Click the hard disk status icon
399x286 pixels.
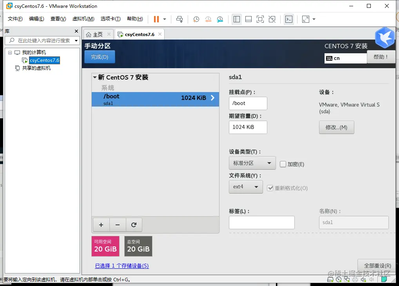pyautogui.click(x=330, y=280)
